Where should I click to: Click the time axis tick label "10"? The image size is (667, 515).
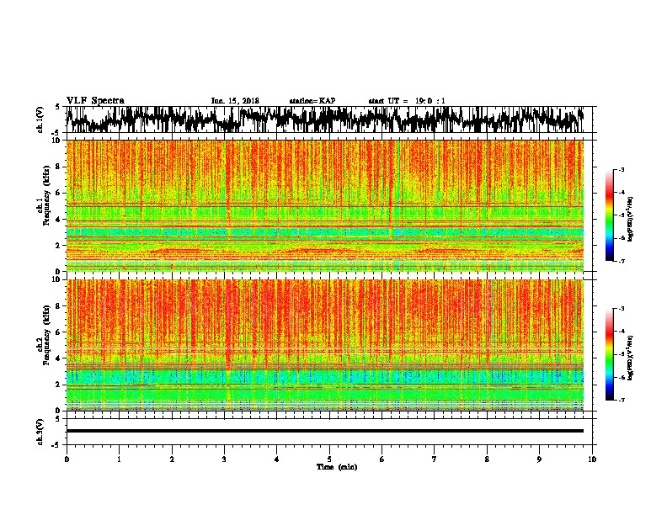point(592,459)
